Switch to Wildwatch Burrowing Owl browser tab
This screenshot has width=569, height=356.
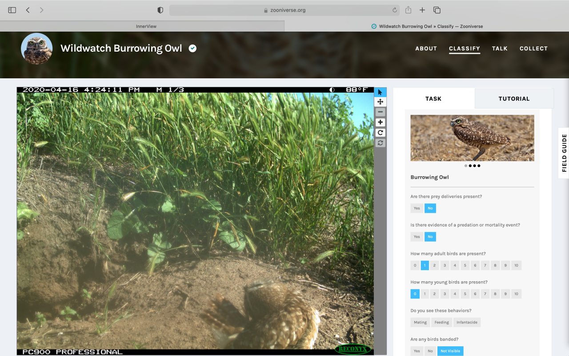[x=427, y=26]
